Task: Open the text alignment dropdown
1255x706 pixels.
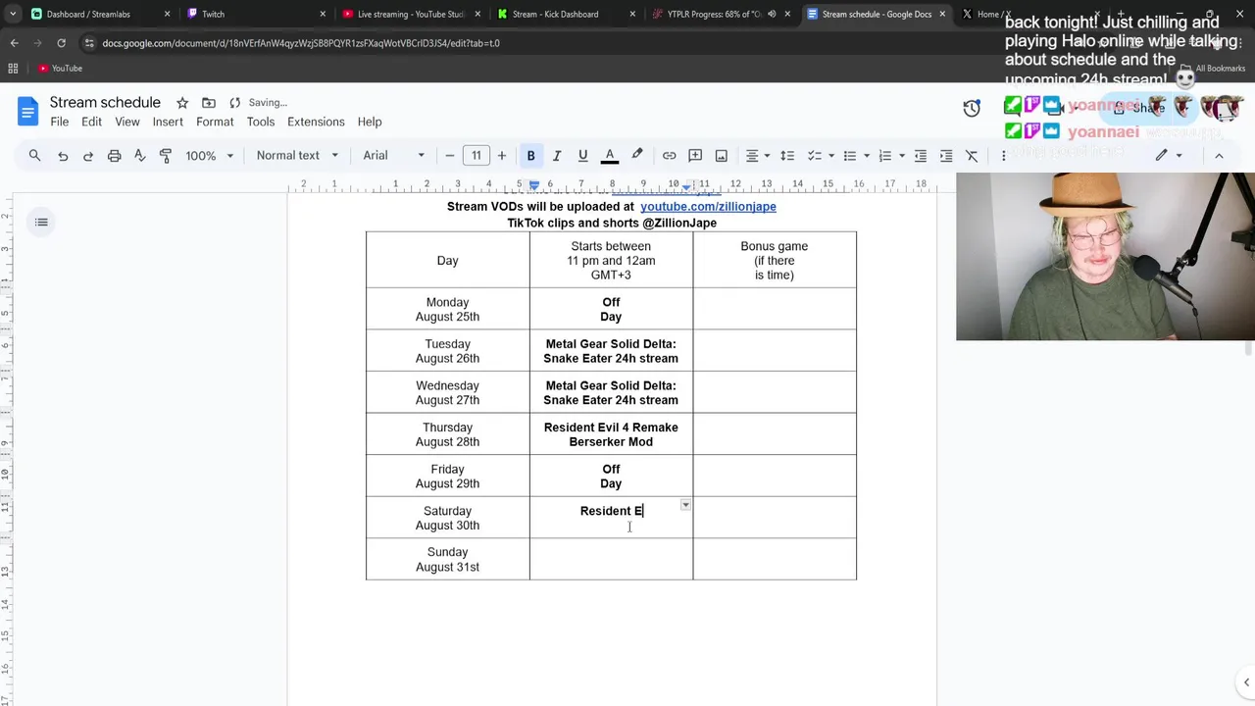Action: pos(758,155)
